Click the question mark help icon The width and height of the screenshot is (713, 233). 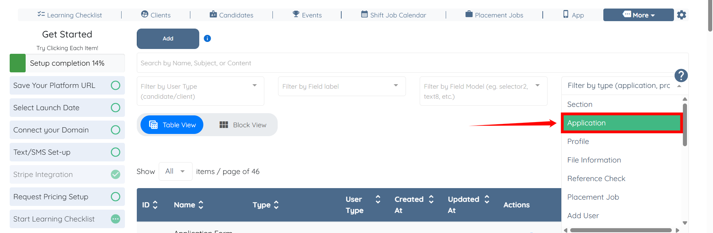pyautogui.click(x=681, y=76)
